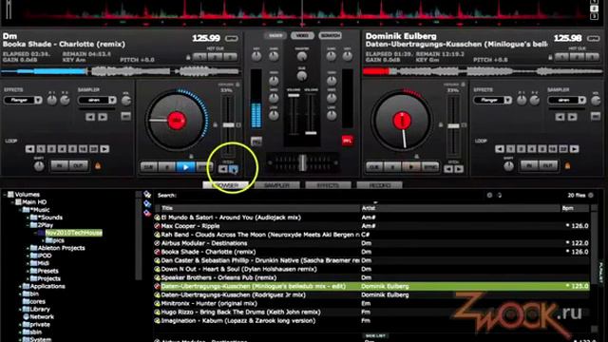The image size is (608, 342).
Task: Trigger left deck hot cue 1
Action: point(199,57)
